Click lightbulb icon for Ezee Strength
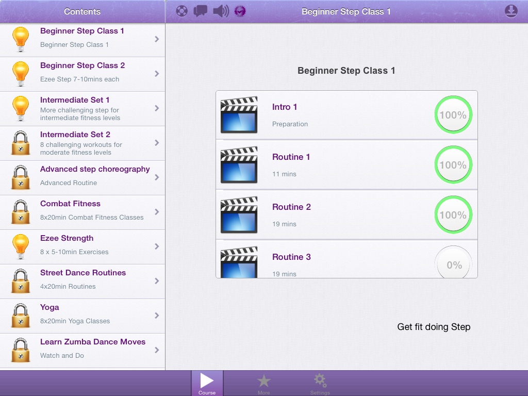 (x=21, y=247)
